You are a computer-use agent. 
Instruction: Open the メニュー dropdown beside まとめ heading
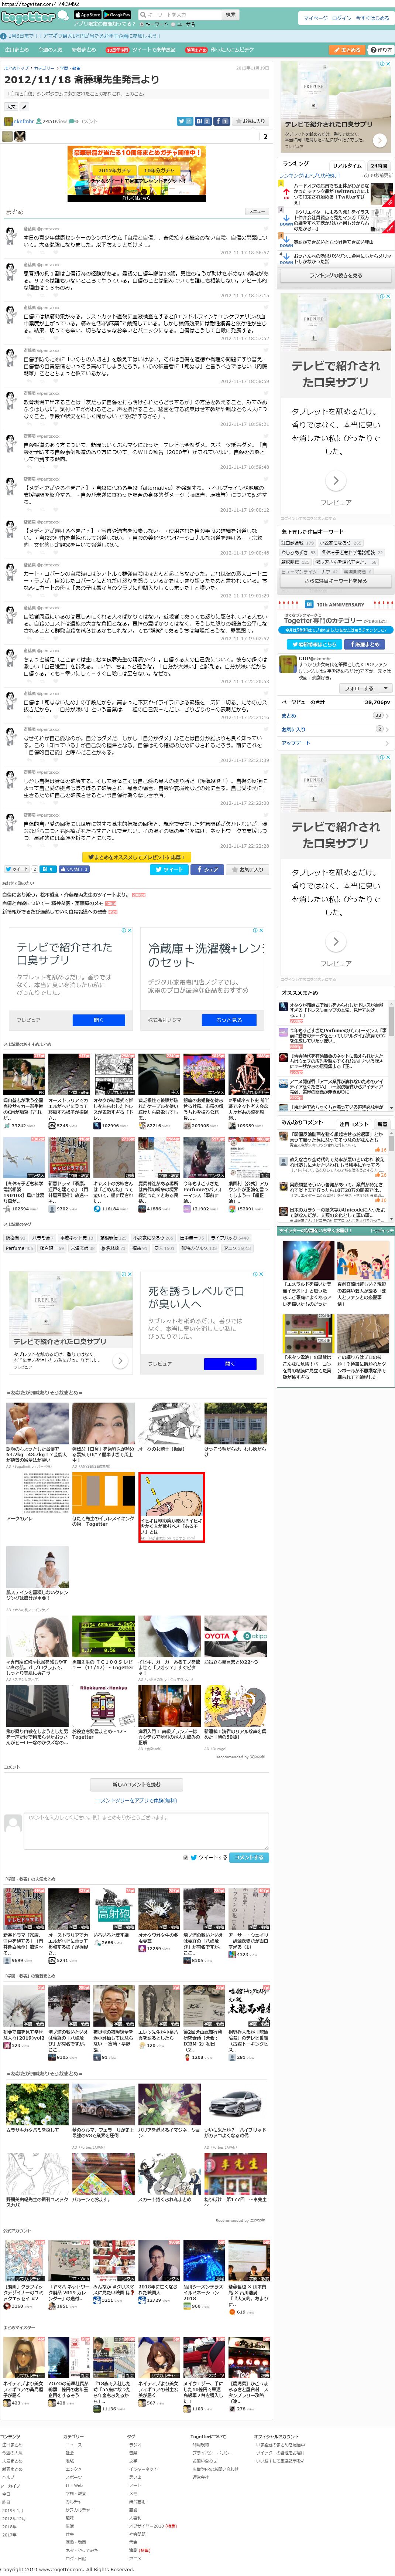257,212
